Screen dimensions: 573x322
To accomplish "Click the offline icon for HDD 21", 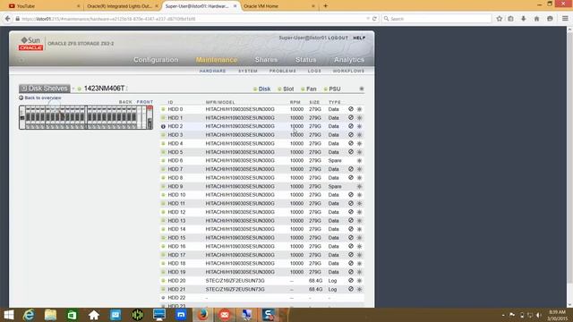I will (x=350, y=289).
